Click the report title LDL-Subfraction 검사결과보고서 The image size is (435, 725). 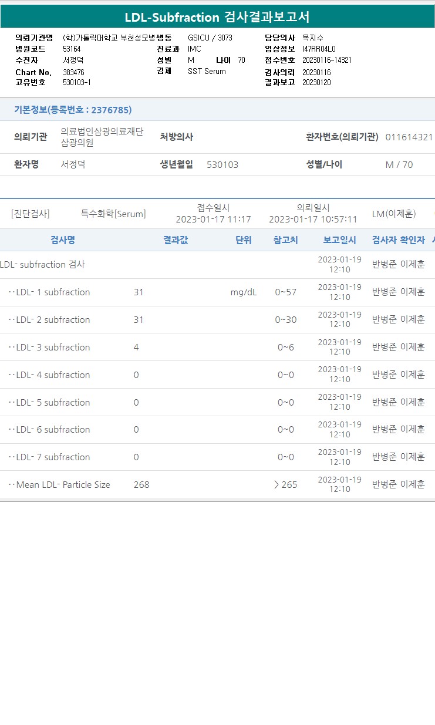pos(217,17)
